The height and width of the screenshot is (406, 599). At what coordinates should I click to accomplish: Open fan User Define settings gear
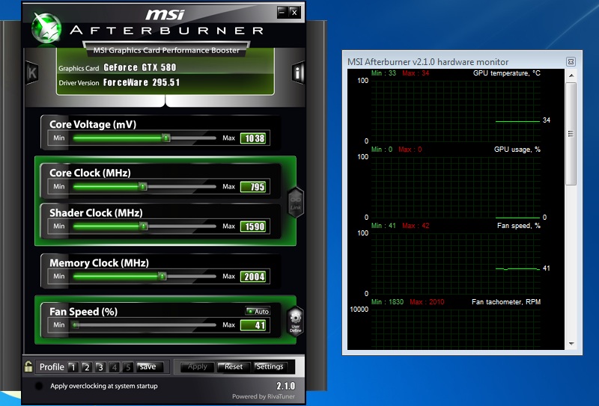pos(296,321)
